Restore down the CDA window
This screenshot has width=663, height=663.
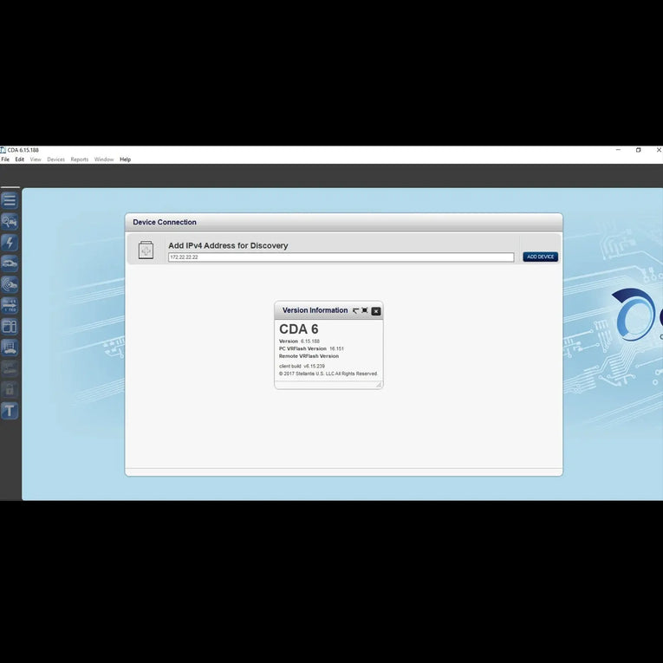[639, 150]
